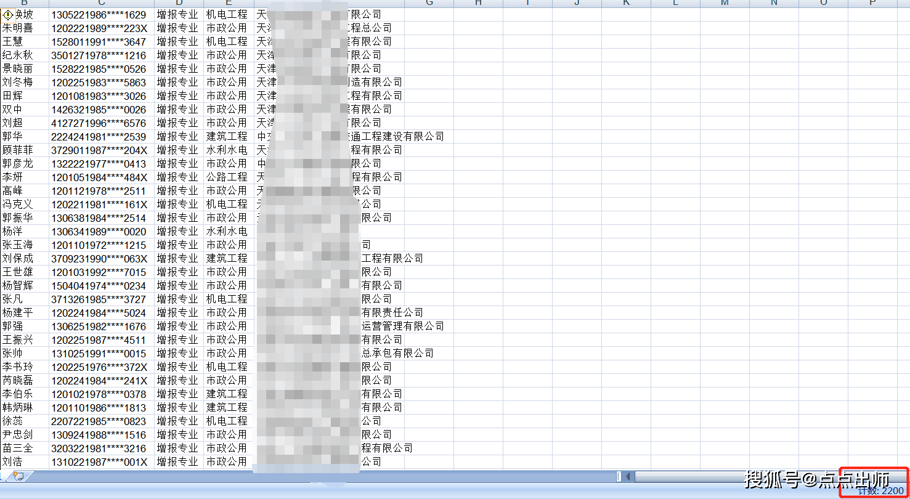Select the cell with name 纪永秋

coord(25,55)
